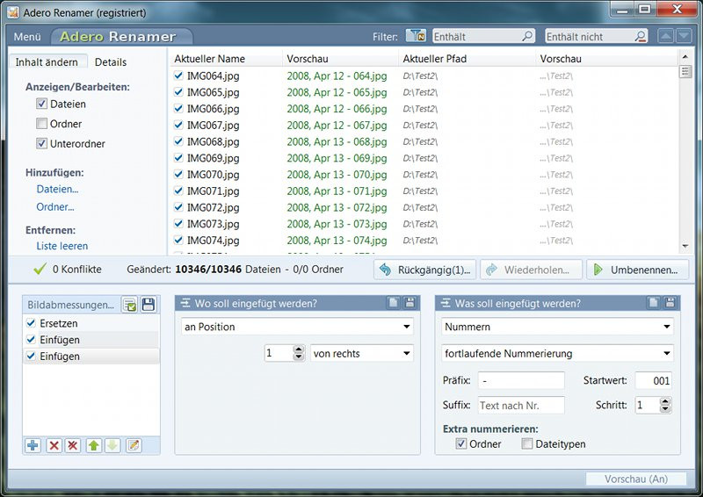This screenshot has height=497, width=703.
Task: Open the Menü menu
Action: 27,37
